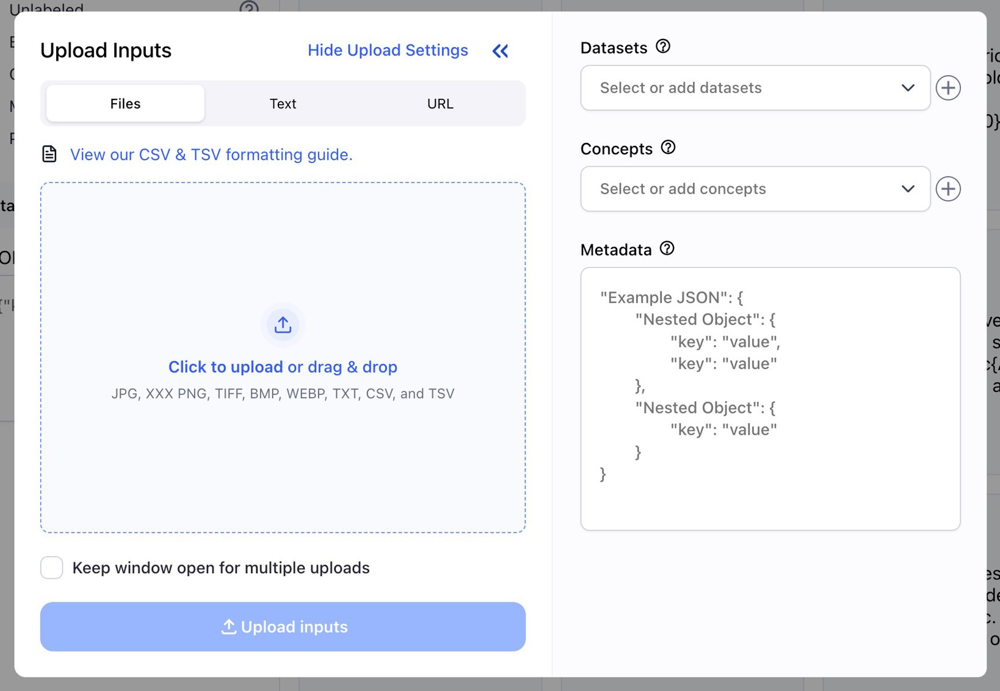Screen dimensions: 1000x691
Task: Click the Concepts help question-mark icon
Action: coord(668,148)
